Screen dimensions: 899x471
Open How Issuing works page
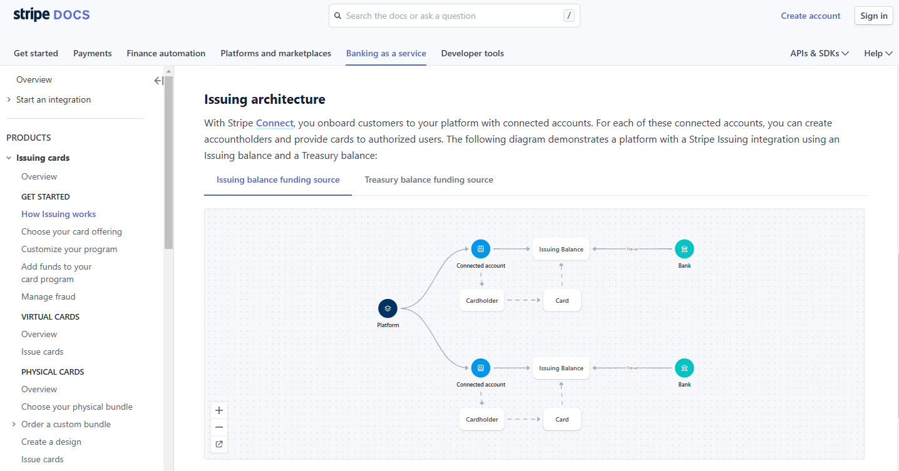point(59,215)
